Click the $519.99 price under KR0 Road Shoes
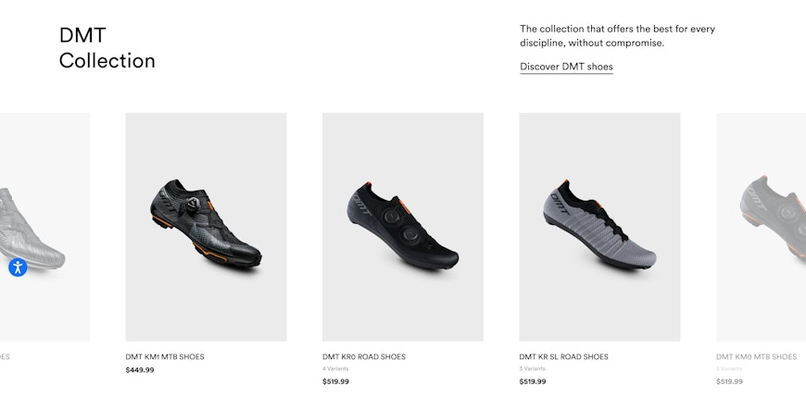The height and width of the screenshot is (410, 806). tap(337, 381)
